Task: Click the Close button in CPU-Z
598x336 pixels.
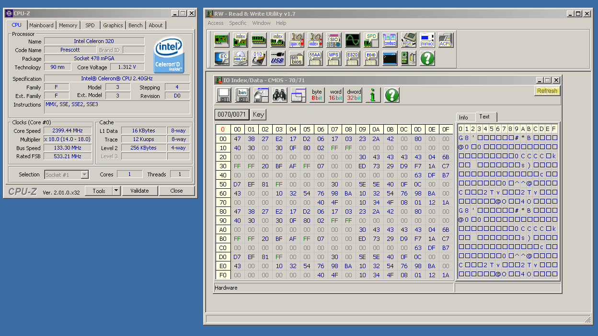Action: point(176,191)
